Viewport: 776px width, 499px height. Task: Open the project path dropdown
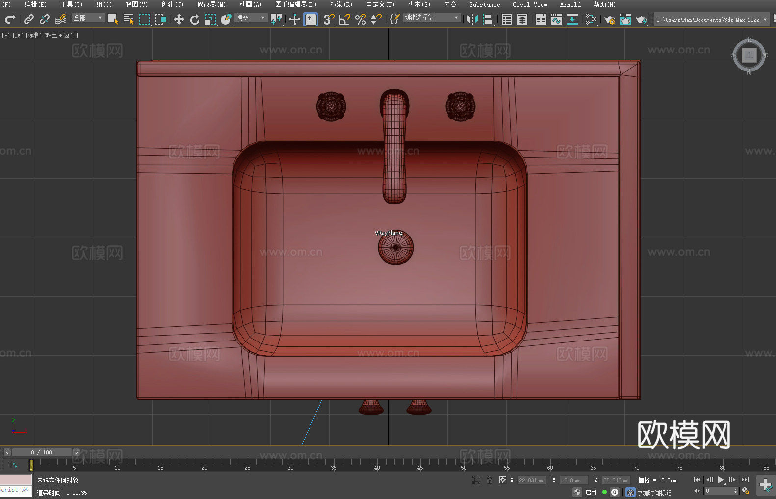pyautogui.click(x=711, y=19)
